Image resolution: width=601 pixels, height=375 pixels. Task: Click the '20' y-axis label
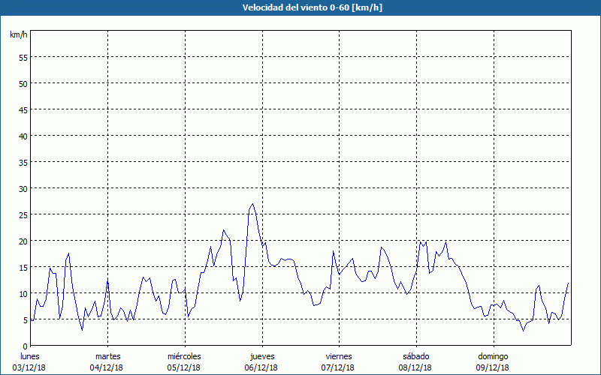pyautogui.click(x=23, y=241)
